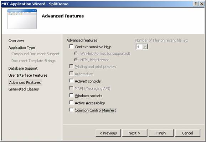
Task: Check Common Control Manifest option
Action: coord(71,110)
